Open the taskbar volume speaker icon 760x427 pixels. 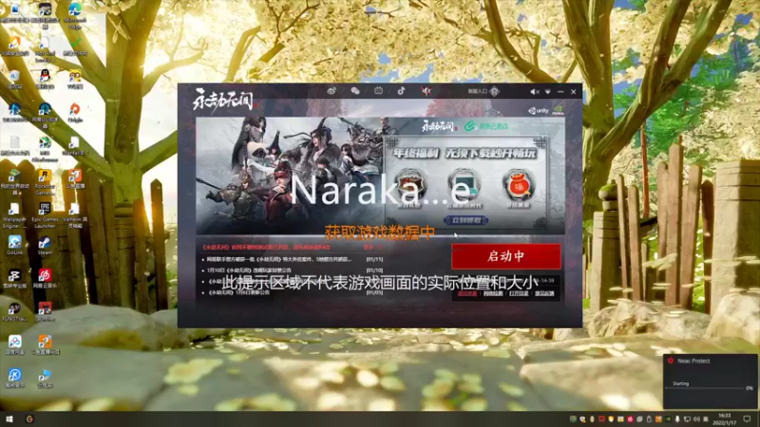click(697, 419)
